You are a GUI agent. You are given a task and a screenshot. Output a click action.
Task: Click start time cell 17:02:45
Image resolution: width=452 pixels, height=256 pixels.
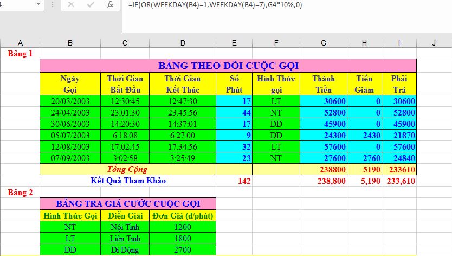point(125,146)
